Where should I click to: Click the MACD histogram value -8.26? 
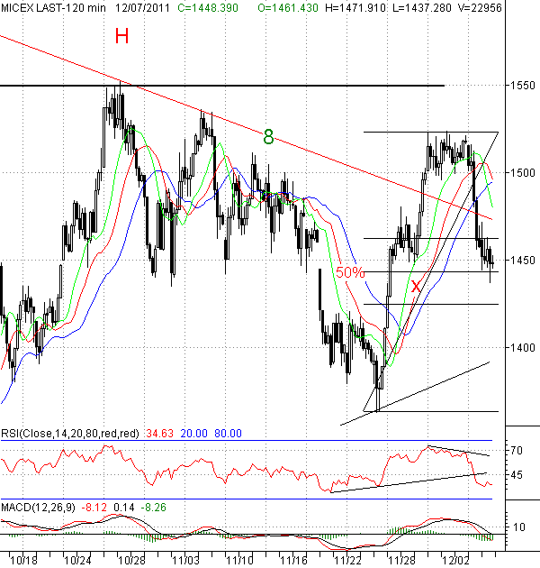[x=153, y=507]
